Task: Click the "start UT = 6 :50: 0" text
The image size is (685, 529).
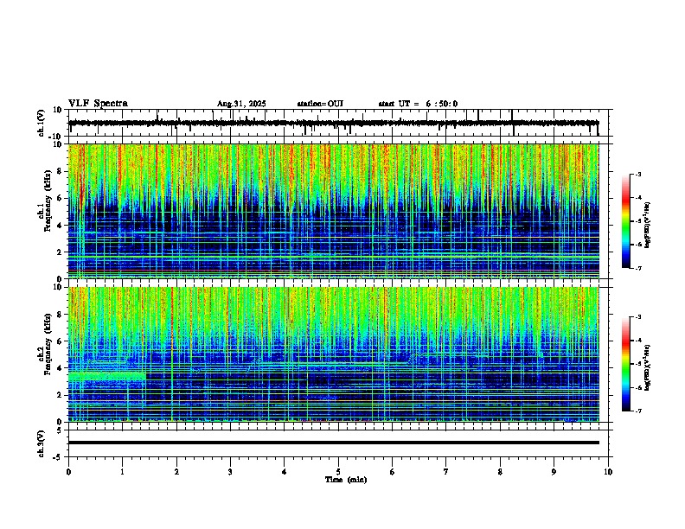Action: (418, 104)
